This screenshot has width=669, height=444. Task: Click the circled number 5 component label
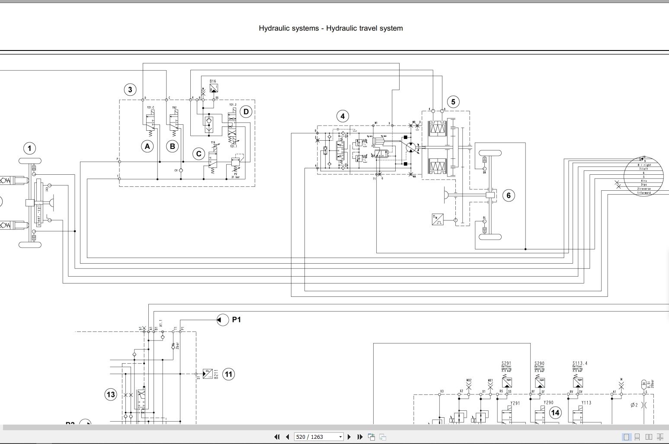[x=453, y=102]
